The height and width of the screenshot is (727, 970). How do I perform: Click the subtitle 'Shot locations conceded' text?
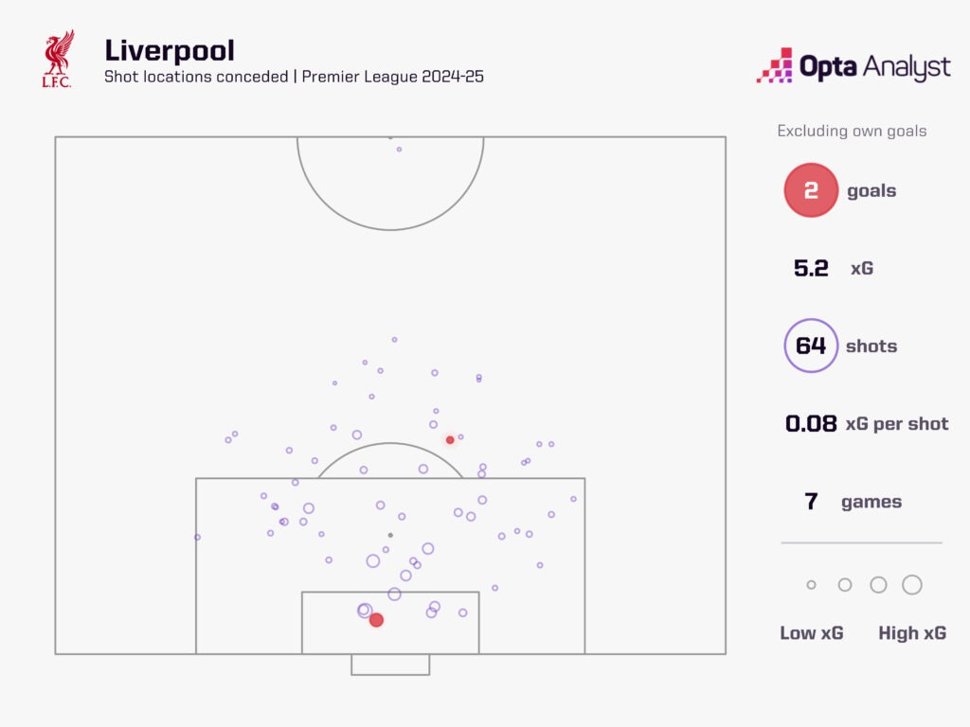click(196, 78)
